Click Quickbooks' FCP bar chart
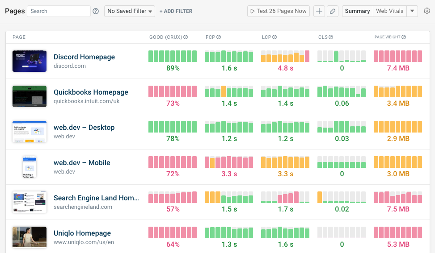The height and width of the screenshot is (253, 435). pyautogui.click(x=229, y=91)
